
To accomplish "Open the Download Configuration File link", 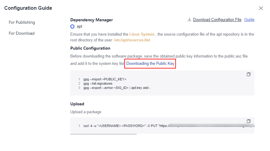I will (x=217, y=19).
